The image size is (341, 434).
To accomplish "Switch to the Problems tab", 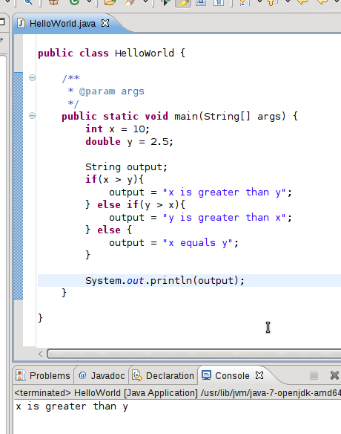I will (x=43, y=375).
